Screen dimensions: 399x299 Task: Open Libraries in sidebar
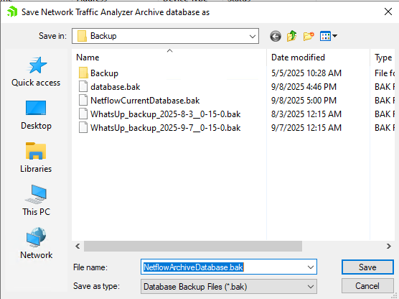36,158
